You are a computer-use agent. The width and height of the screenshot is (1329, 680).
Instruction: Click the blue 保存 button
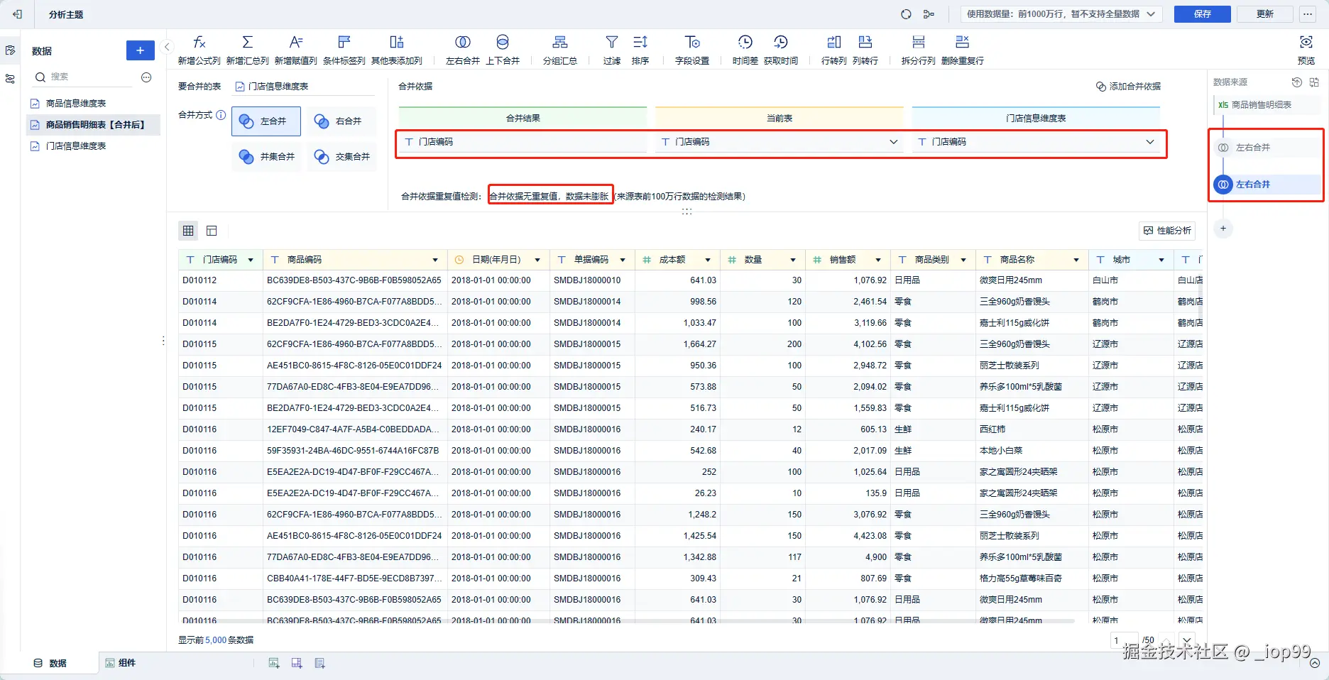coord(1202,14)
